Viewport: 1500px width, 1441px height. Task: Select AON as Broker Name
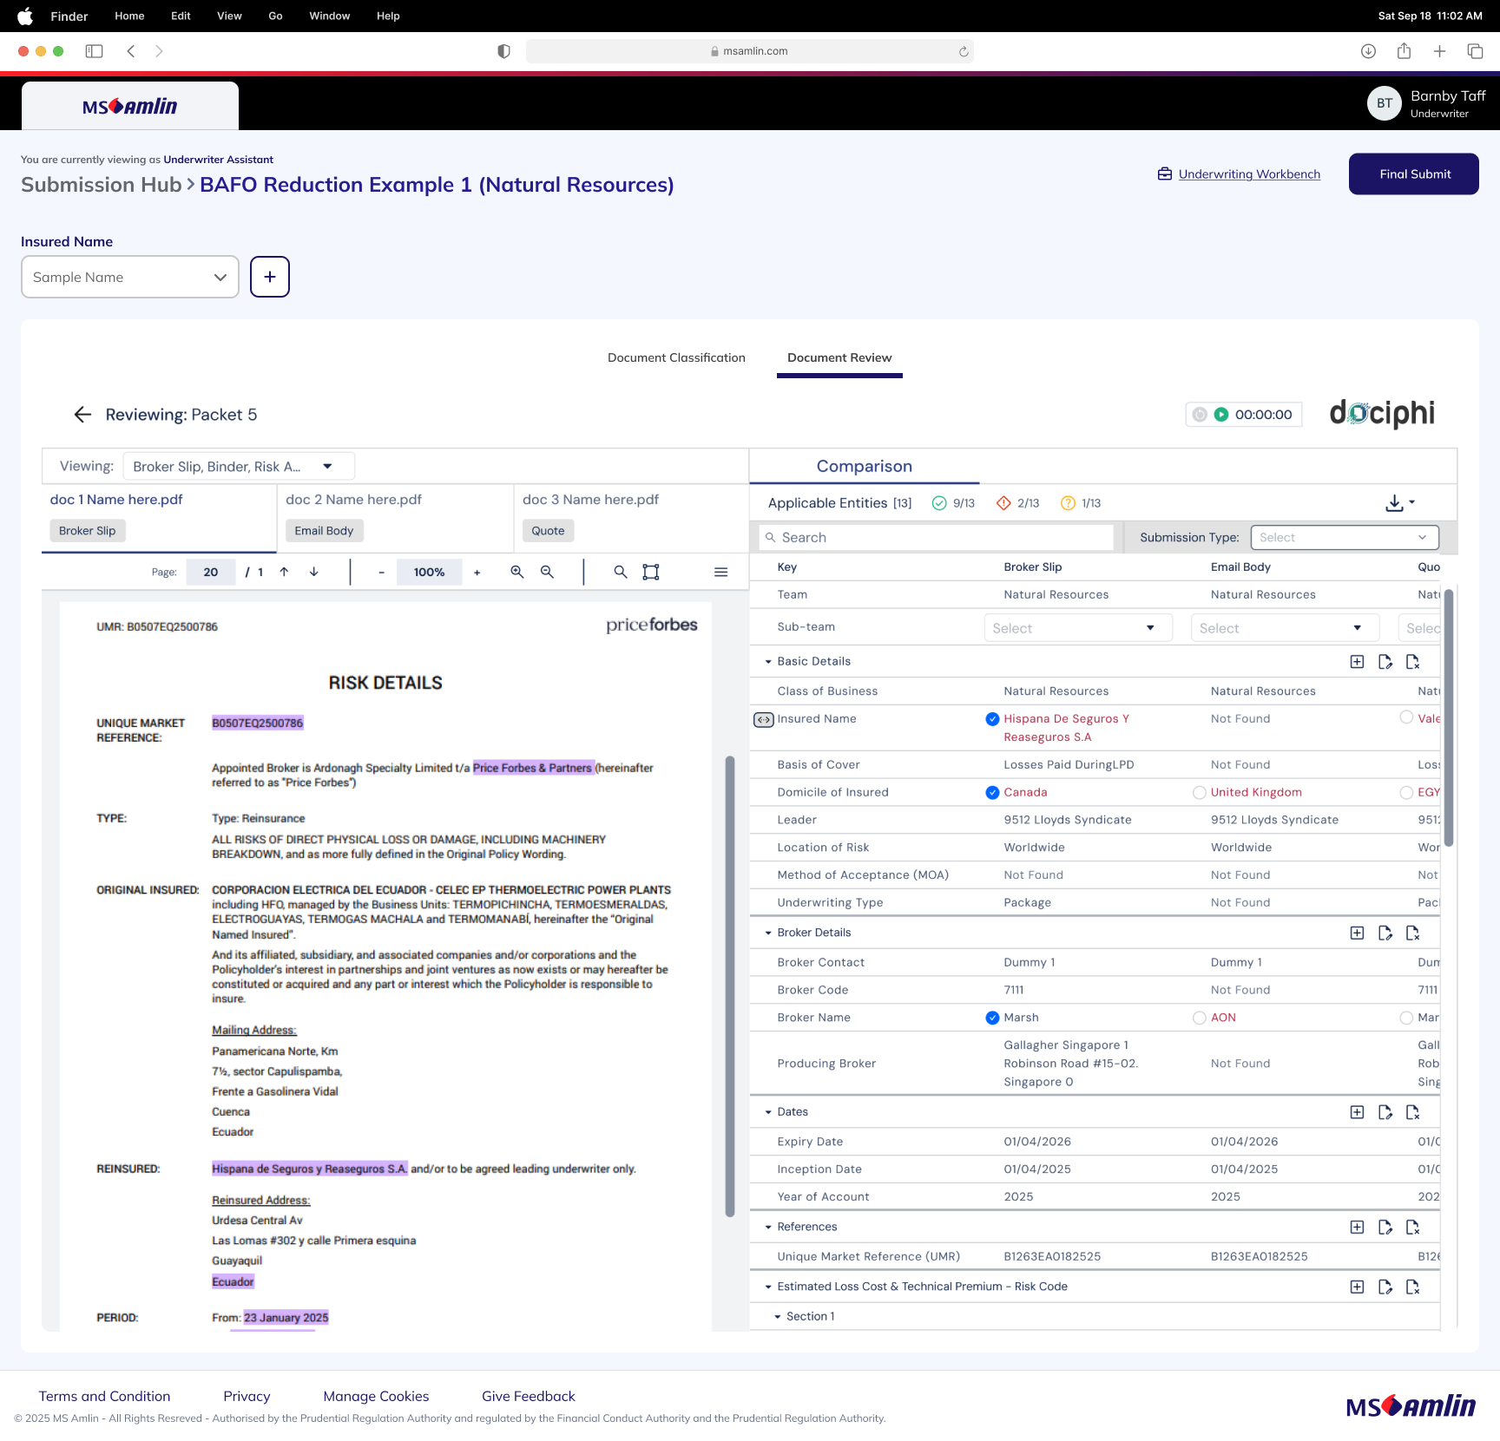pos(1200,1018)
